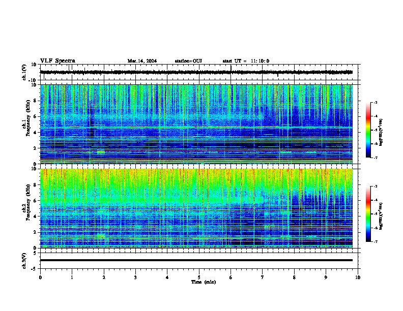Click the date 'Mar.14, 2024'
The width and height of the screenshot is (403, 311).
[x=142, y=61]
